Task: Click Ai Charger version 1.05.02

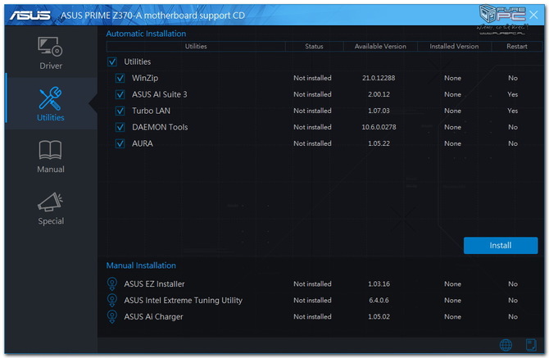Action: coord(379,317)
